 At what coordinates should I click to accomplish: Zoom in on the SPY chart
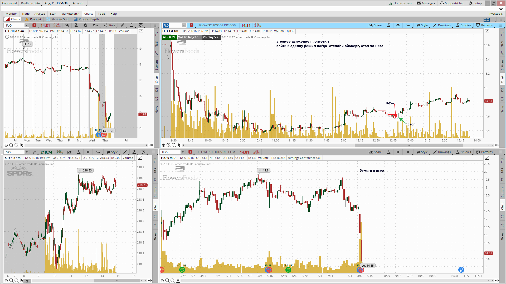(11, 281)
